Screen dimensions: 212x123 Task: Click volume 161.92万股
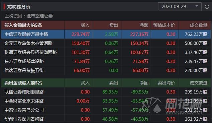[x=196, y=119]
